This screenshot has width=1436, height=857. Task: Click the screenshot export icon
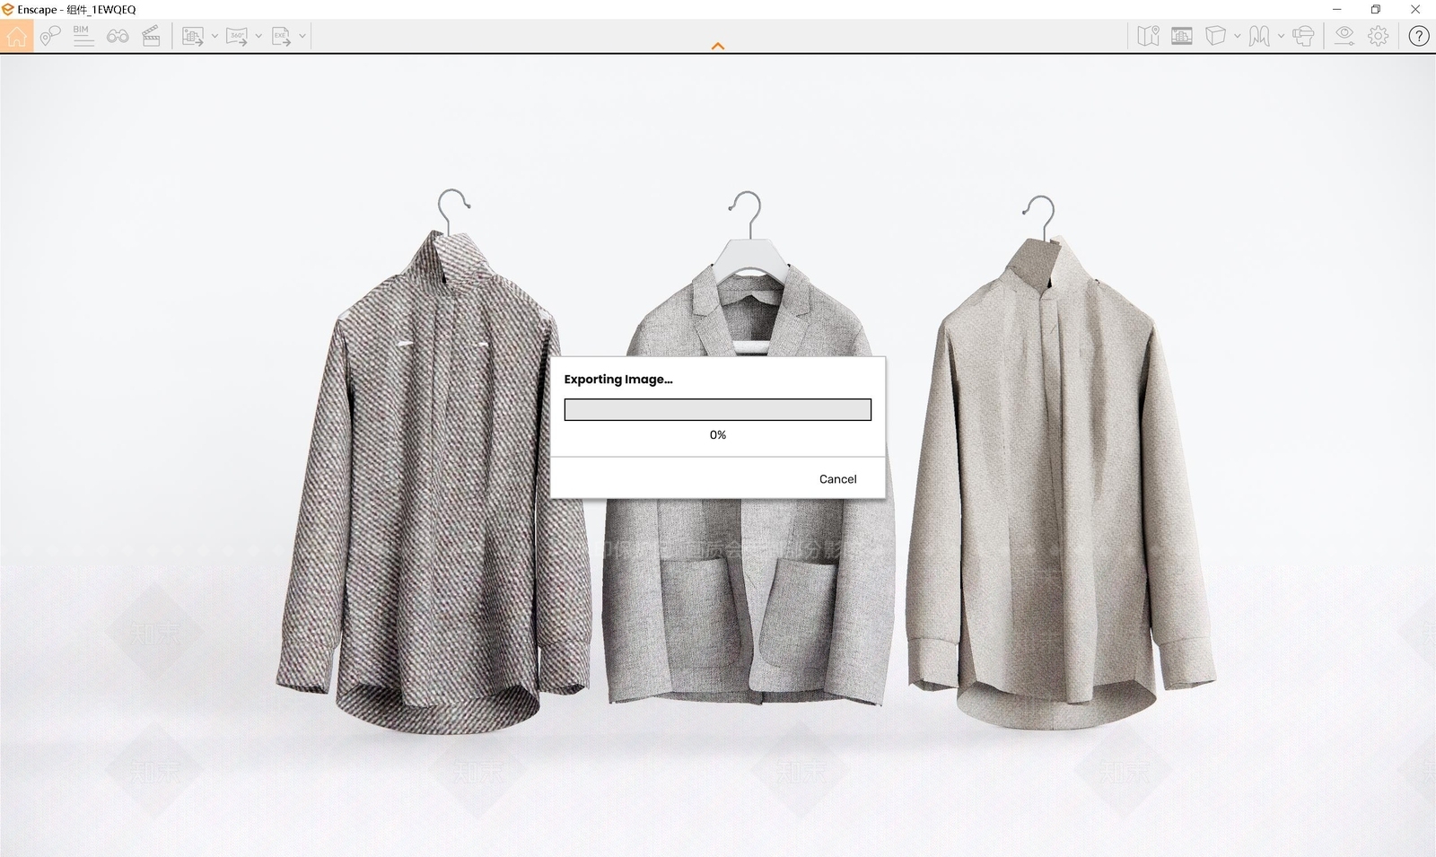tap(192, 36)
